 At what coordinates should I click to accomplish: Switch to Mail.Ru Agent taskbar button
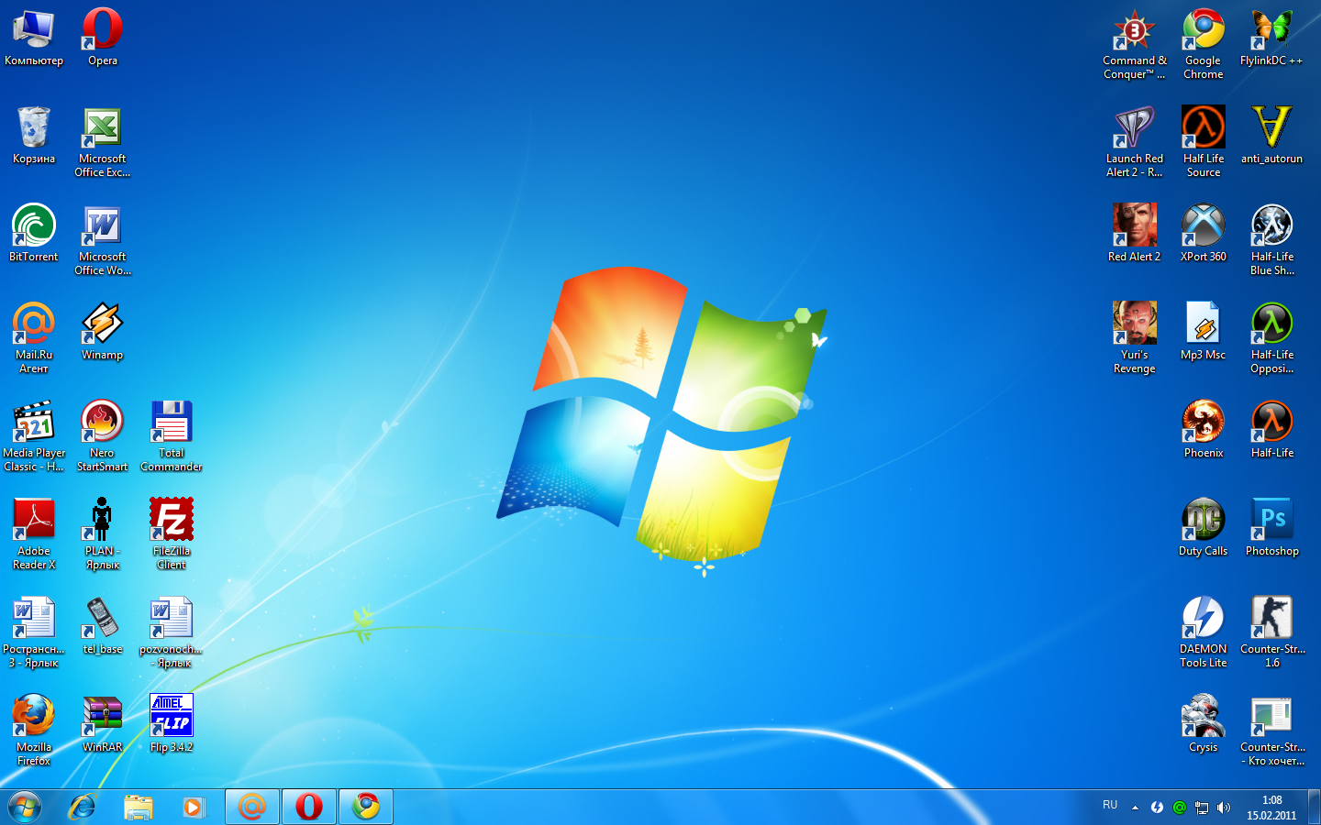point(252,807)
